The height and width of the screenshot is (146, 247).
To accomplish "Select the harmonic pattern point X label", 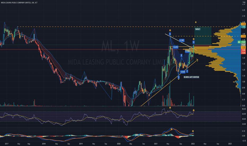I will pos(170,34).
